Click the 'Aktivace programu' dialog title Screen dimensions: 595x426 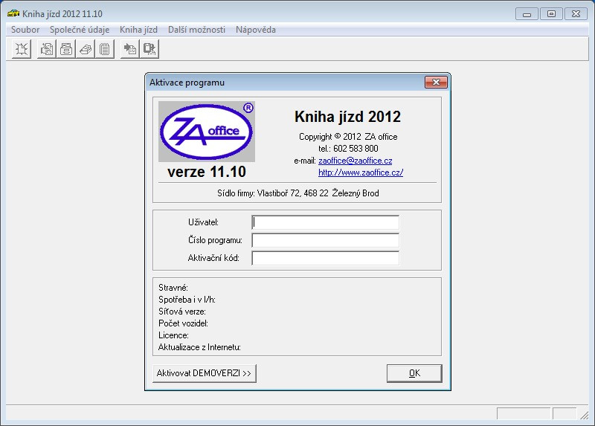coord(187,83)
